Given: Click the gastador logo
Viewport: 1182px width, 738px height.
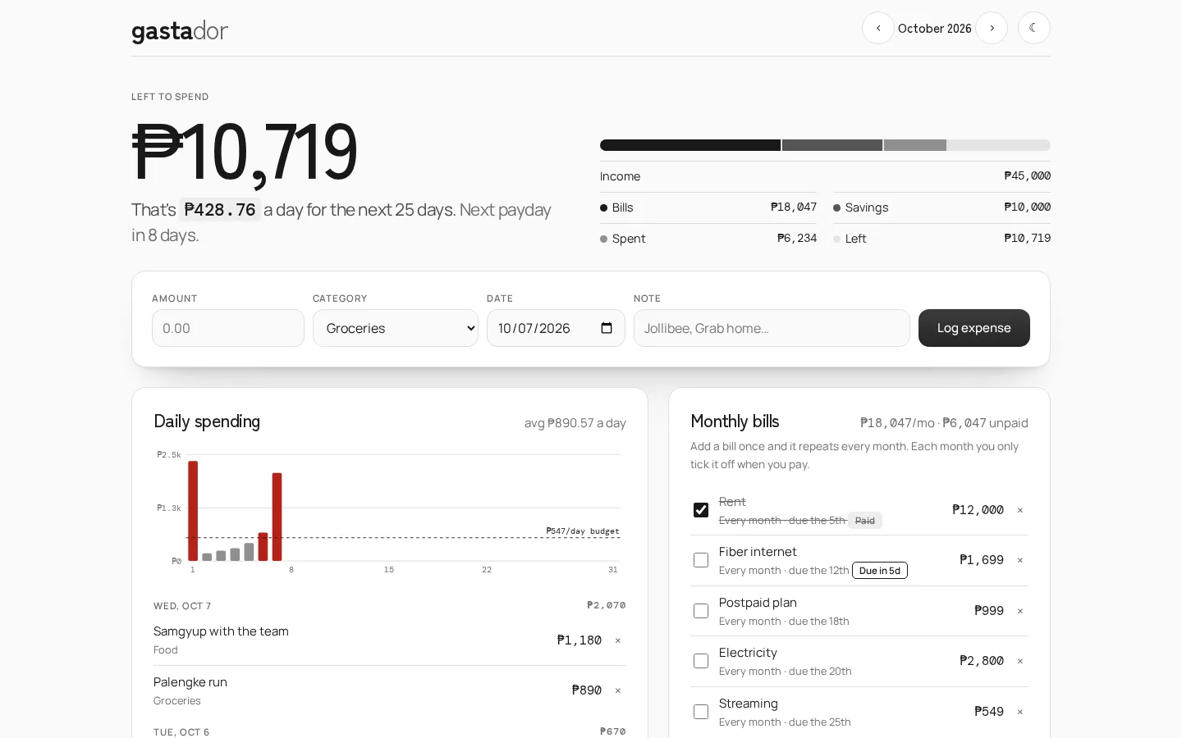Looking at the screenshot, I should tap(180, 31).
